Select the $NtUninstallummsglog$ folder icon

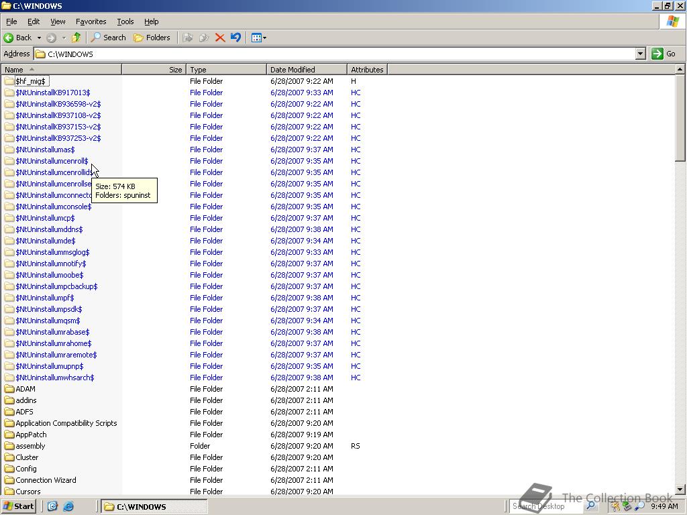tap(9, 252)
